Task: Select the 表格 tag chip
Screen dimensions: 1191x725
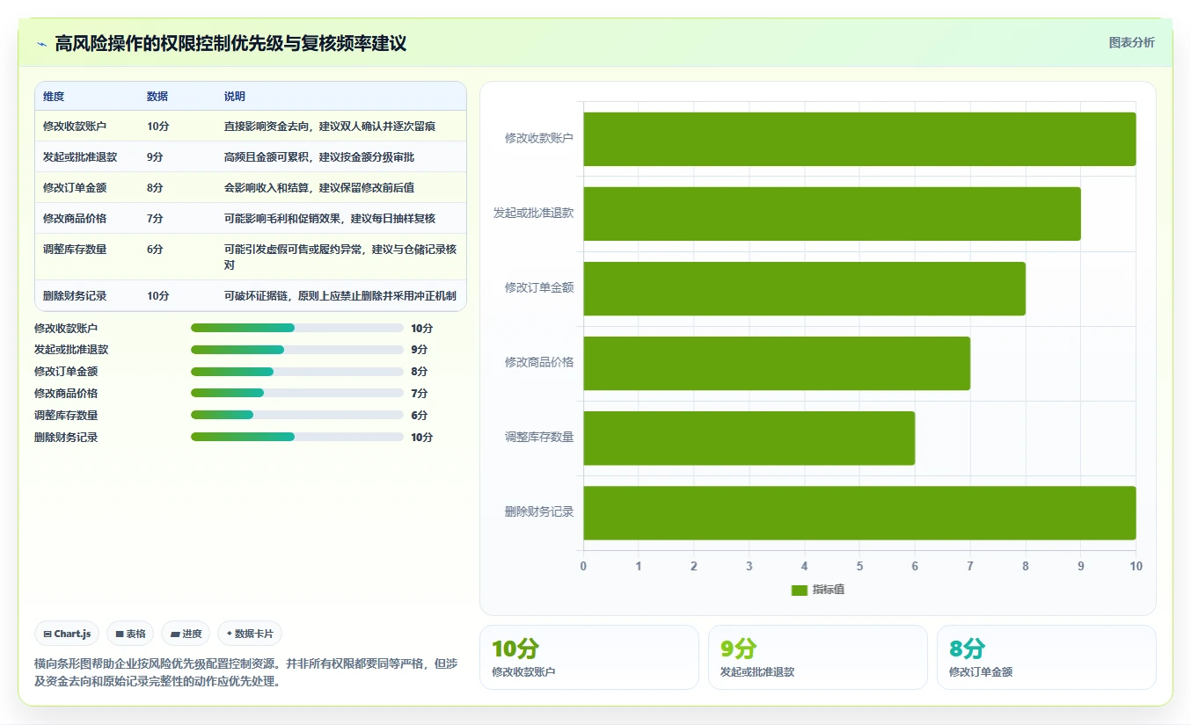Action: tap(130, 634)
